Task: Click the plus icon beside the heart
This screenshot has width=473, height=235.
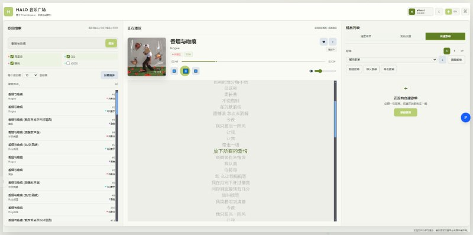Action: [332, 41]
